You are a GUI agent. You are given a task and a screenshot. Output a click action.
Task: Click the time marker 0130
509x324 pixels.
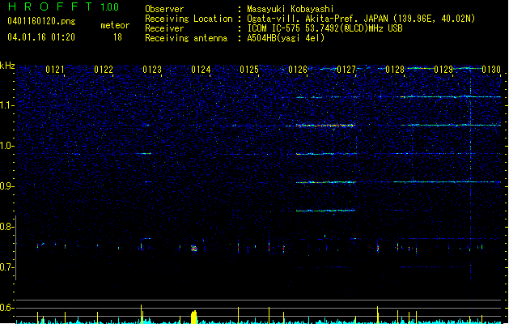[x=491, y=69]
